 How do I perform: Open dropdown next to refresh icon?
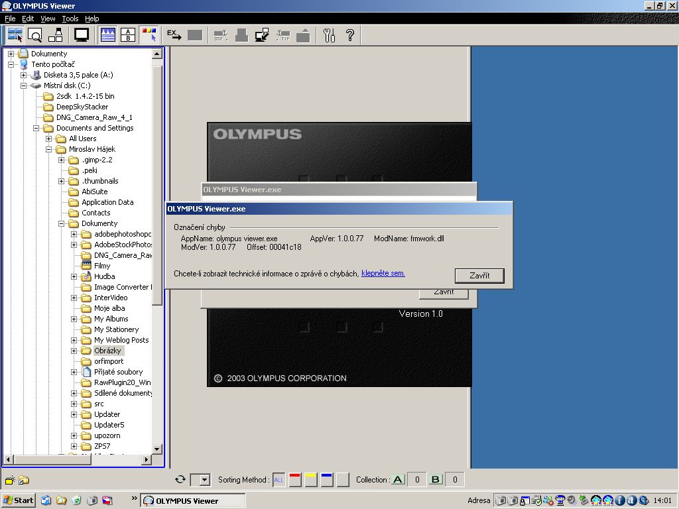(x=204, y=480)
